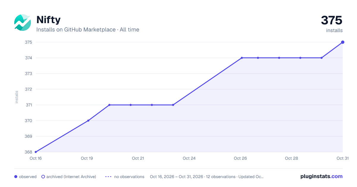This screenshot has height=187, width=357.
Task: Select the first data point at value 371
Action: [109, 105]
